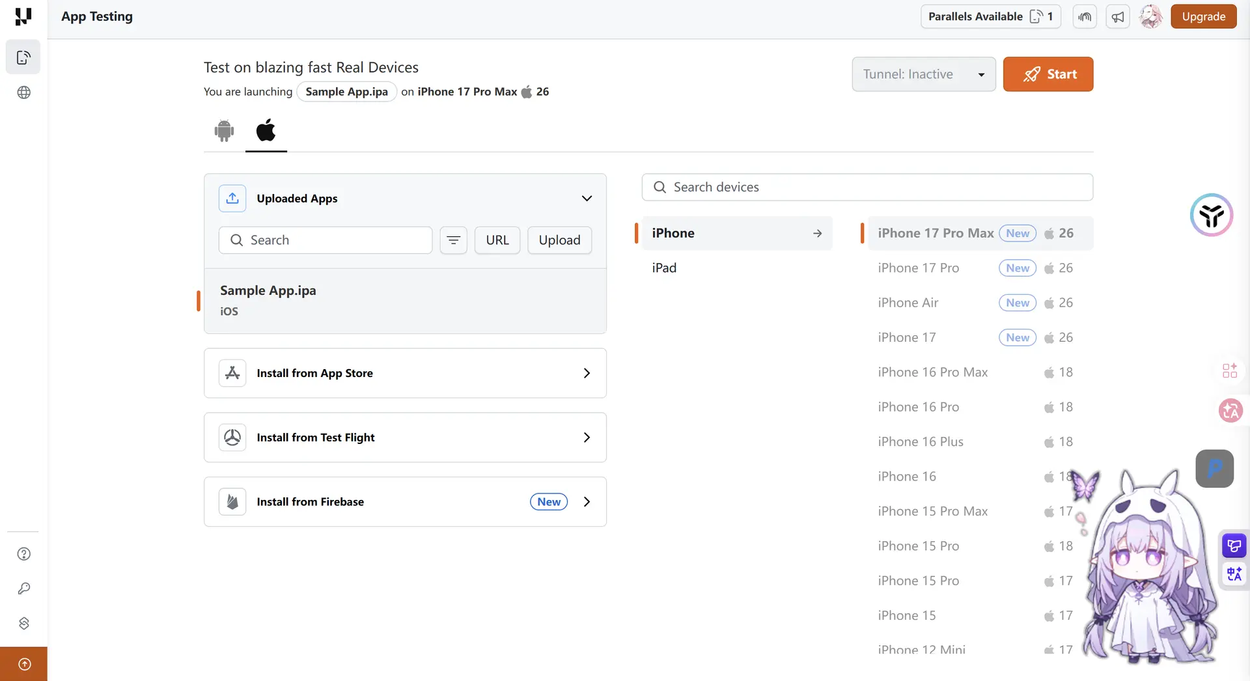Open the app list filter icon
The width and height of the screenshot is (1250, 681).
454,240
